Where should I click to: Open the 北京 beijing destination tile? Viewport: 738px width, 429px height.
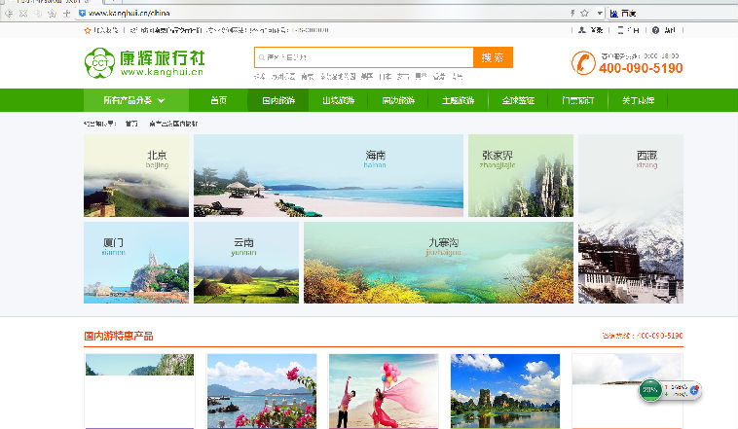tap(136, 175)
